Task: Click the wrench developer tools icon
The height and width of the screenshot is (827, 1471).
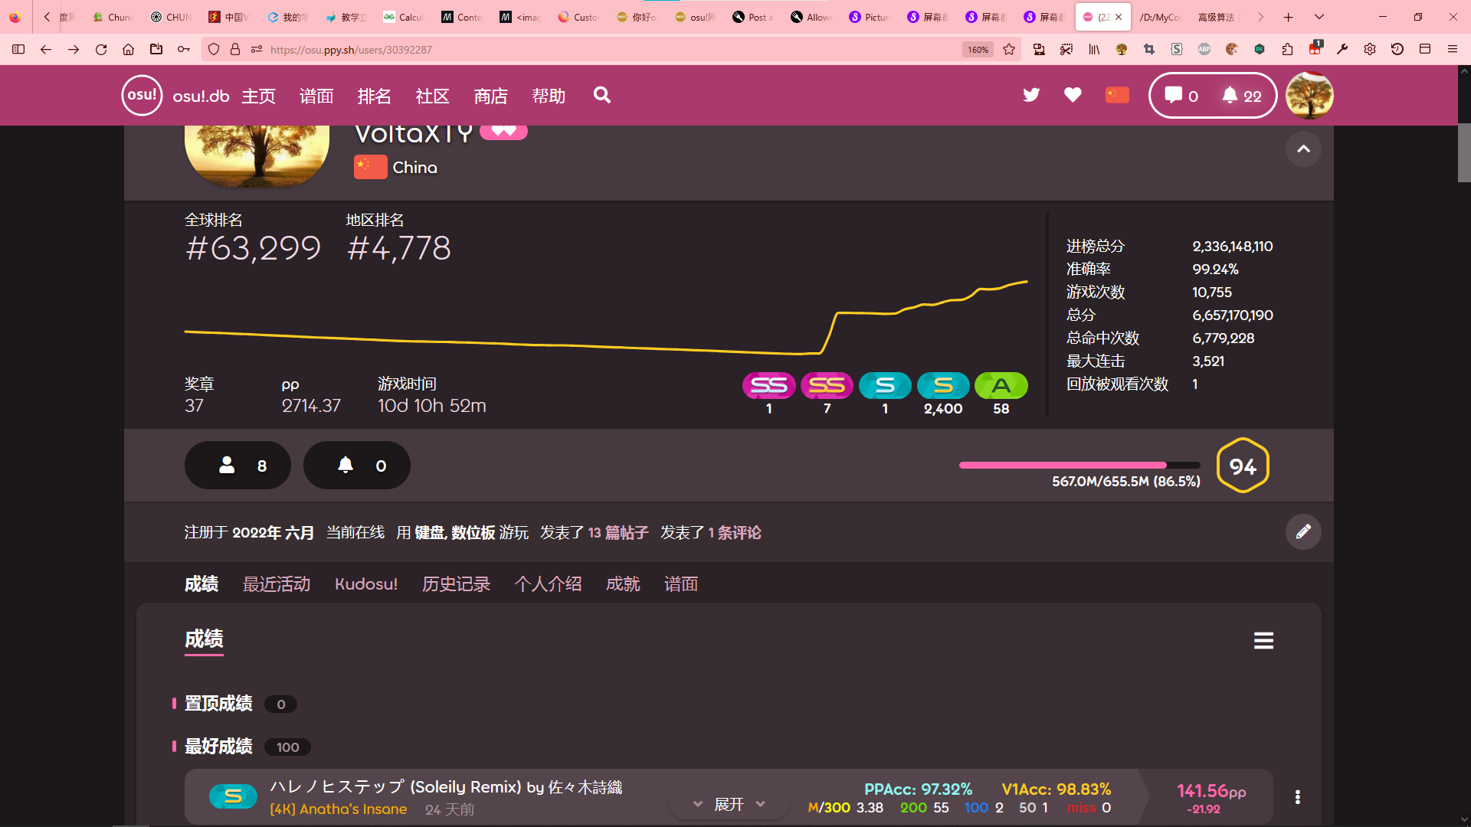Action: coord(1342,49)
